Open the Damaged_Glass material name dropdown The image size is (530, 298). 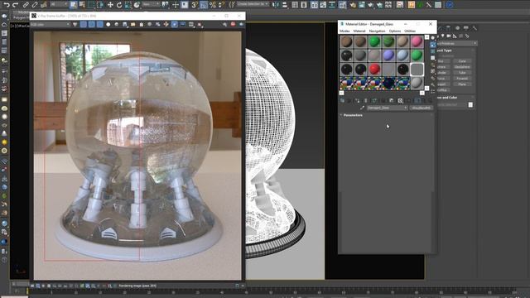388,108
